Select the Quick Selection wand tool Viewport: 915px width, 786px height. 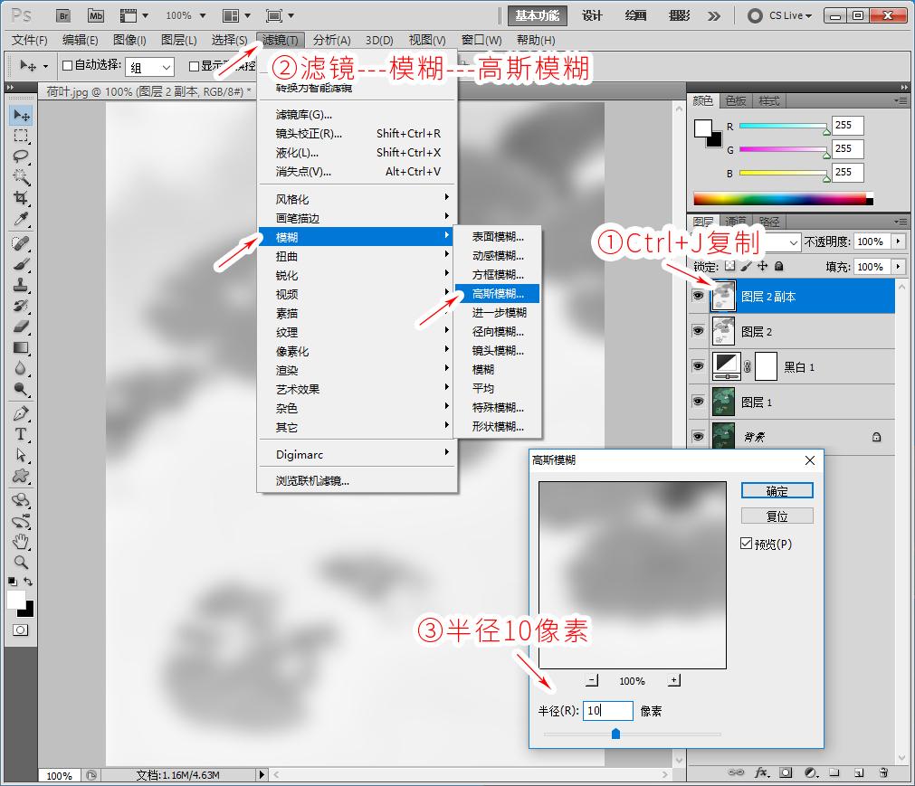point(21,176)
